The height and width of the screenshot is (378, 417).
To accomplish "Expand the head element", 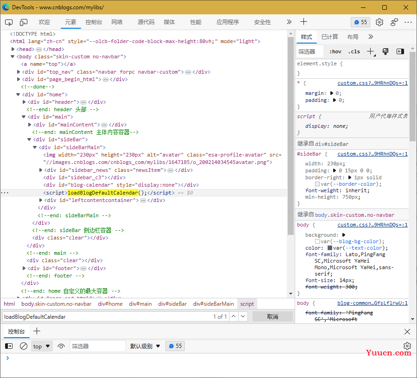I will pyautogui.click(x=13, y=49).
